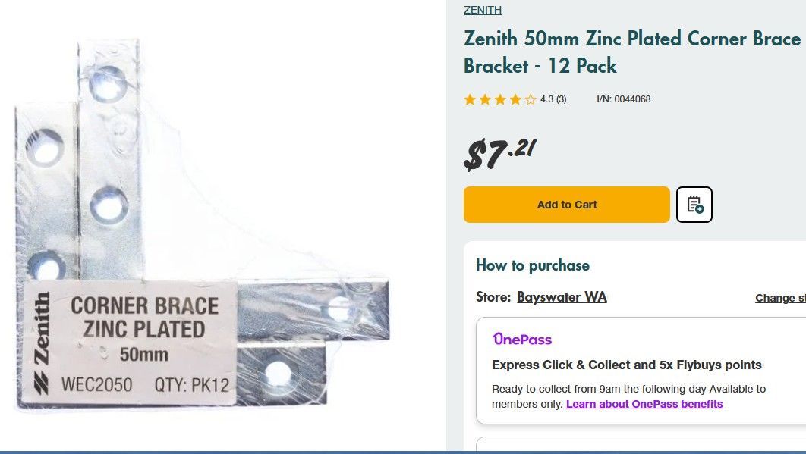Click the outlined fifth rating star
806x454 pixels.
click(x=530, y=99)
